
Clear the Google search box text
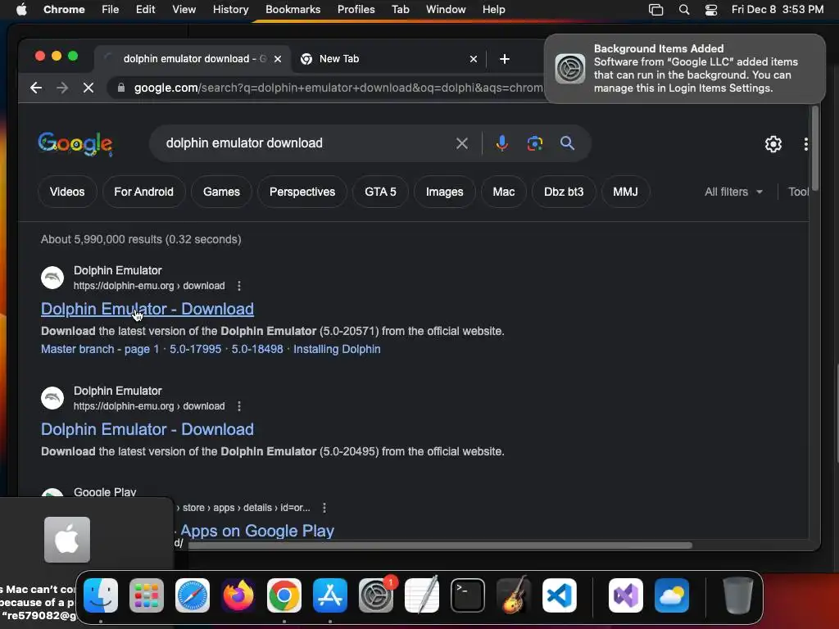462,143
